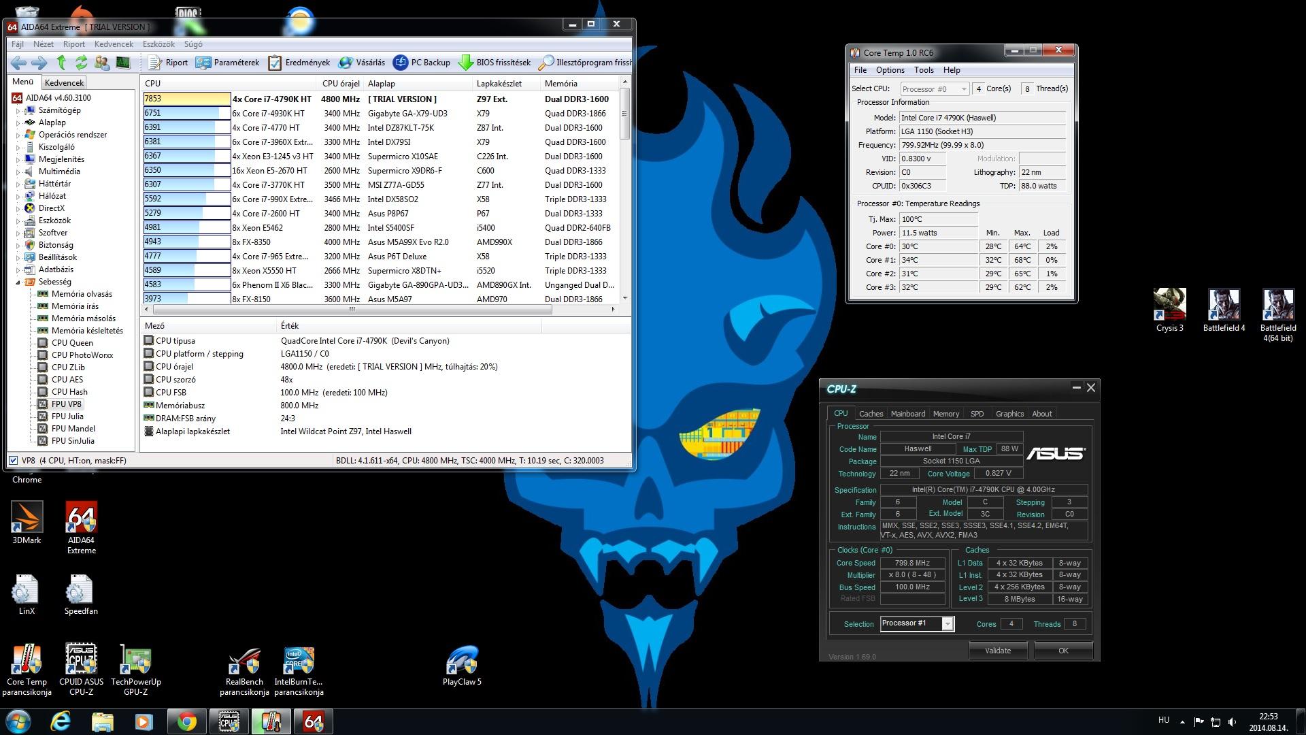Image resolution: width=1306 pixels, height=735 pixels.
Task: Open Eredmények in AIDA64 toolbar
Action: pos(299,63)
